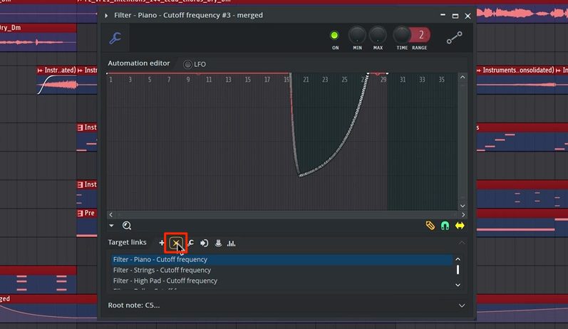Click the RANGE value 2
This screenshot has height=329, width=568.
pos(421,35)
